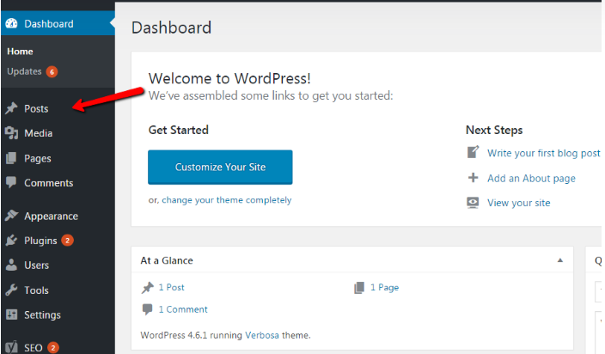The height and width of the screenshot is (354, 605).
Task: Click the Media icon in sidebar
Action: 11,133
